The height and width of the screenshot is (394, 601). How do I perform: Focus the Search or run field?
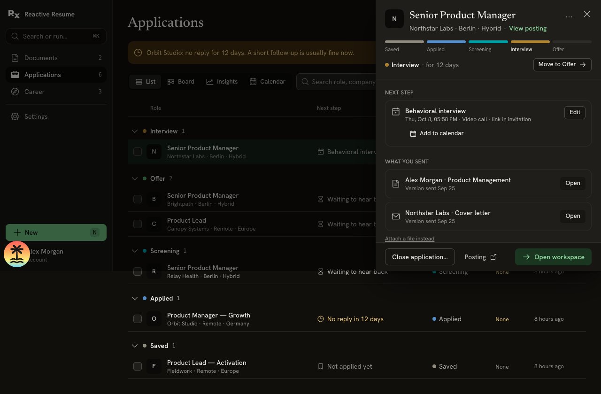(56, 36)
